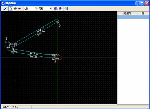Select the arrow pointer tool
The height and width of the screenshot is (109, 150).
11,9
